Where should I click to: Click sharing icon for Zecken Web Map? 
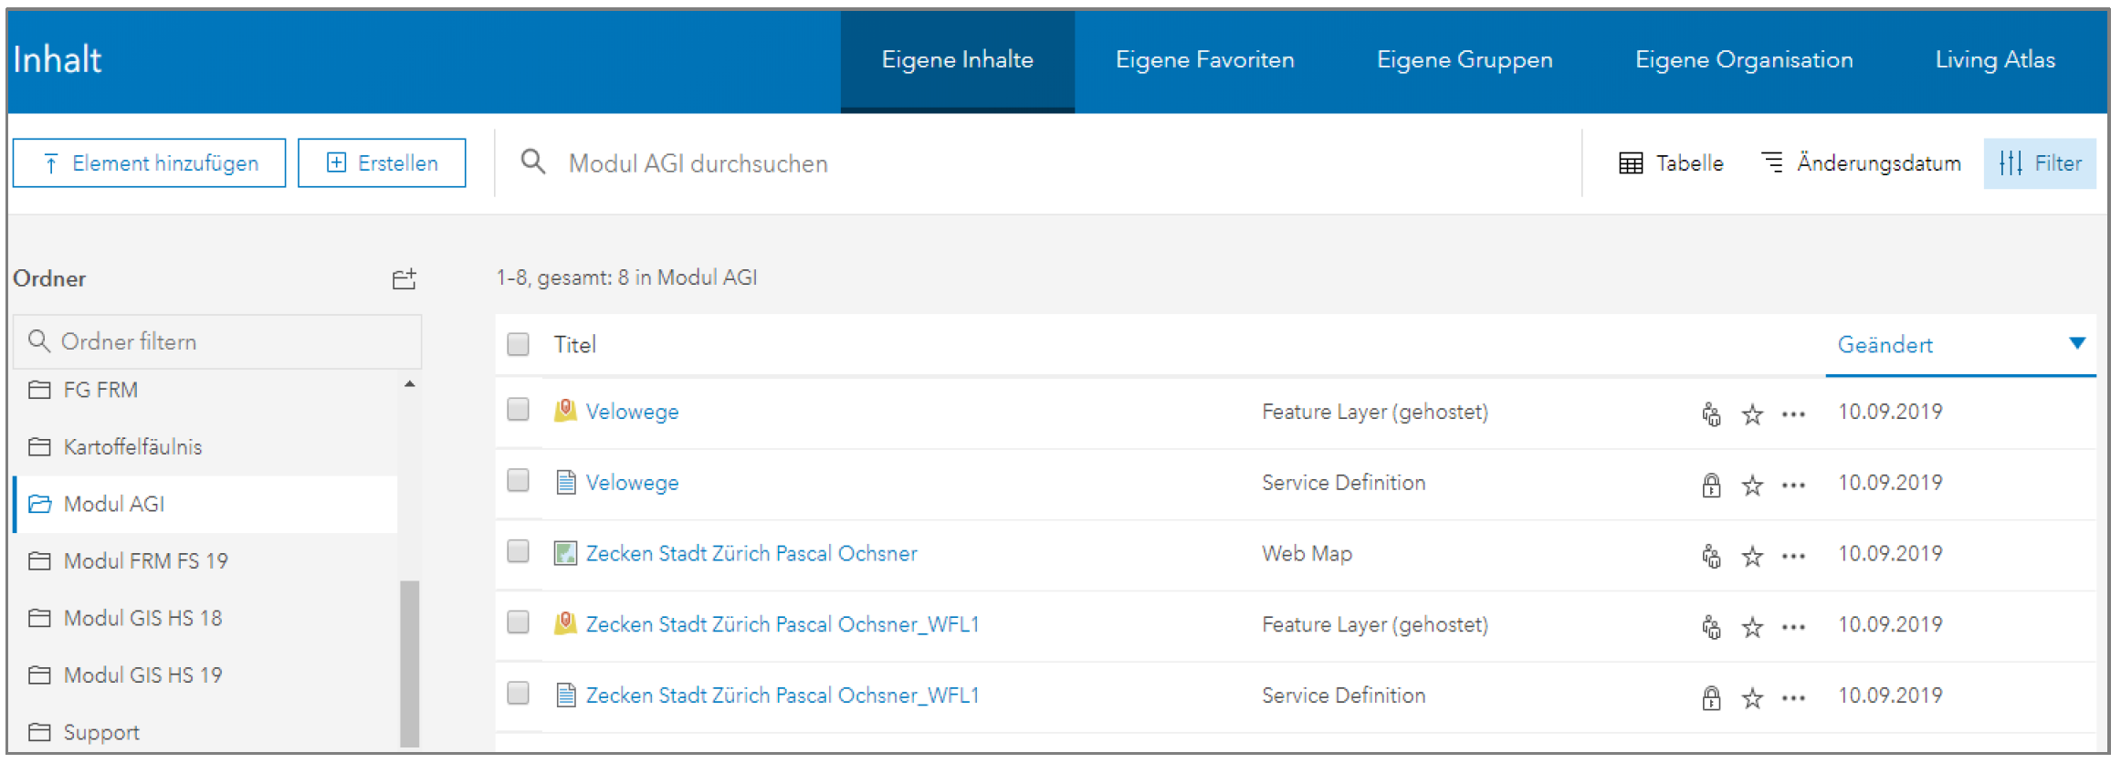coord(1711,556)
